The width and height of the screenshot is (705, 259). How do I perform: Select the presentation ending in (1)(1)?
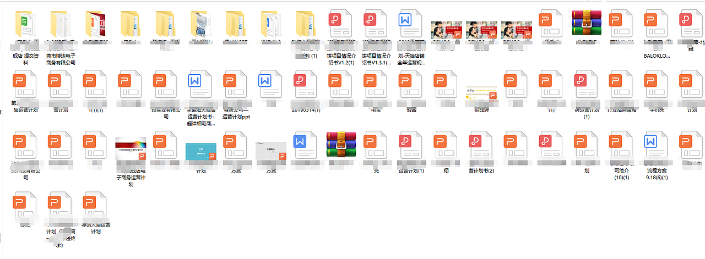[x=95, y=85]
